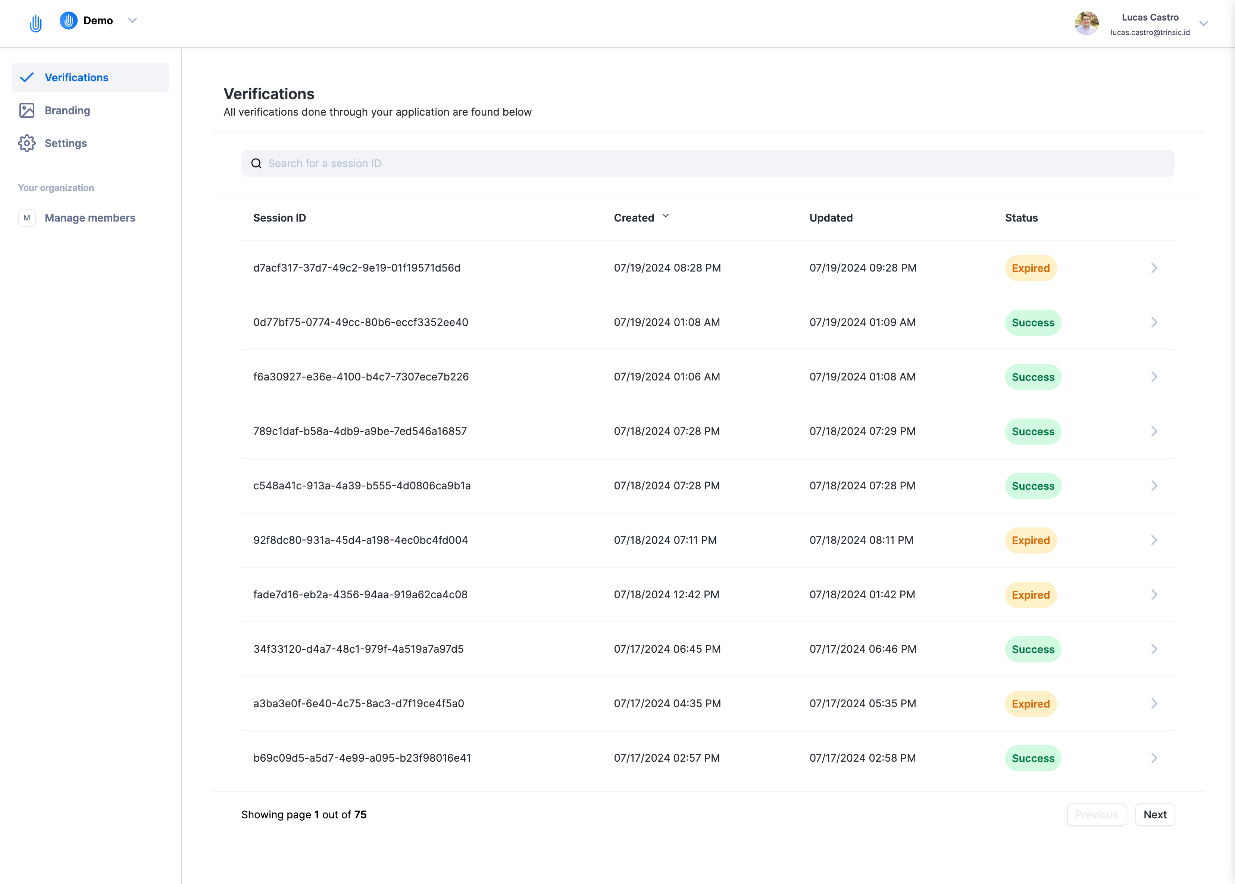Select session ID 0d77bf75-0774-49cc-80b6-eccf3352ee40
Viewport: 1235px width, 884px height.
tap(360, 322)
